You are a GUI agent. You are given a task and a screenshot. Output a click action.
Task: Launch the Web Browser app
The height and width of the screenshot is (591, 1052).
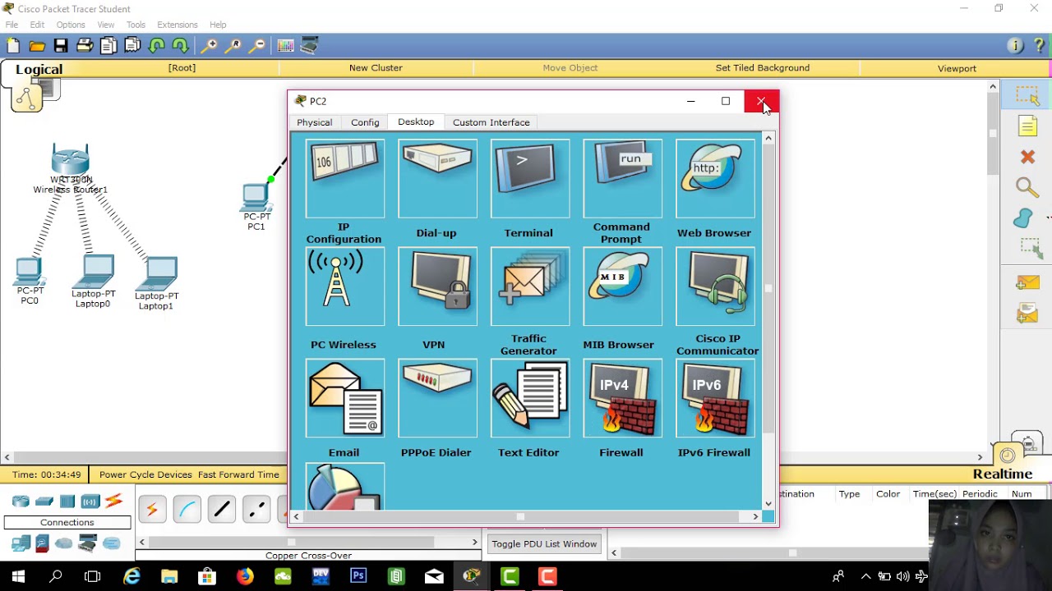[715, 179]
